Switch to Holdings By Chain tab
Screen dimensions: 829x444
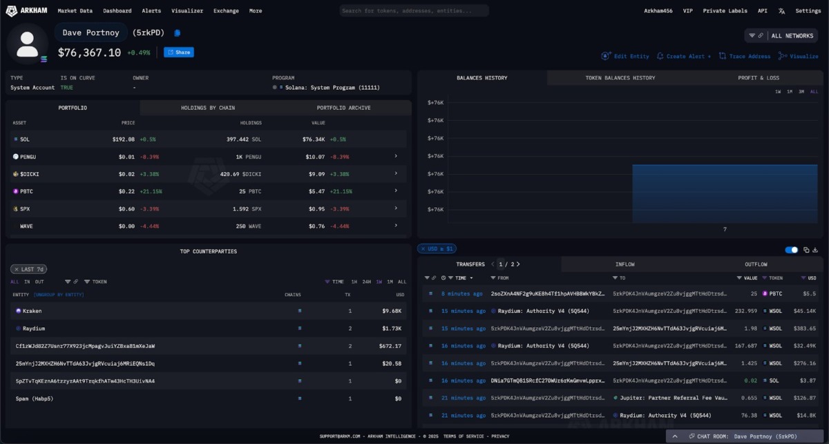click(208, 108)
